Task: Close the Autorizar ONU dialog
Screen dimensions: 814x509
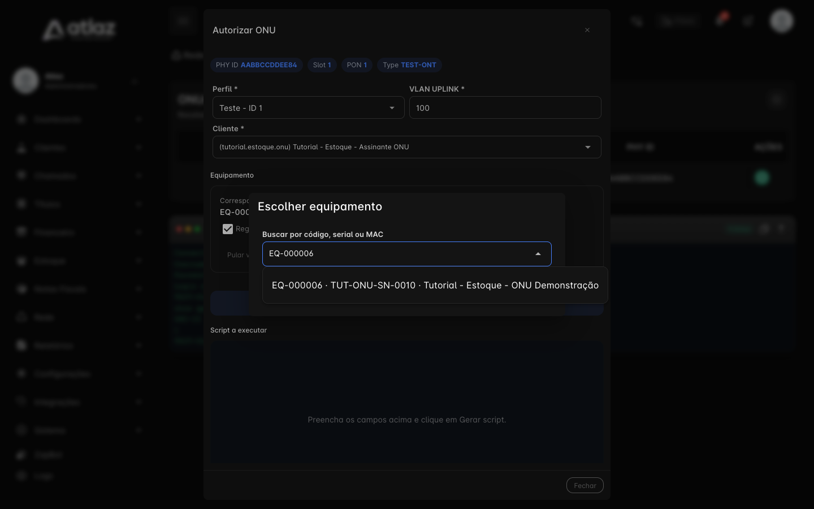Action: [x=587, y=30]
